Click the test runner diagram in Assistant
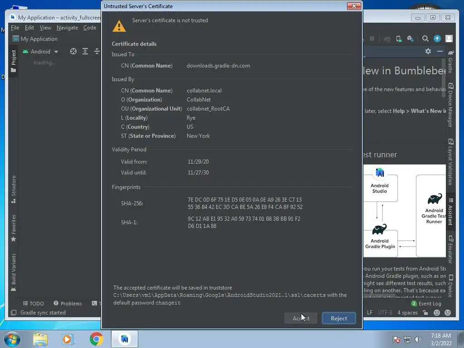Screen dimensions: 464x348 tap(405, 211)
